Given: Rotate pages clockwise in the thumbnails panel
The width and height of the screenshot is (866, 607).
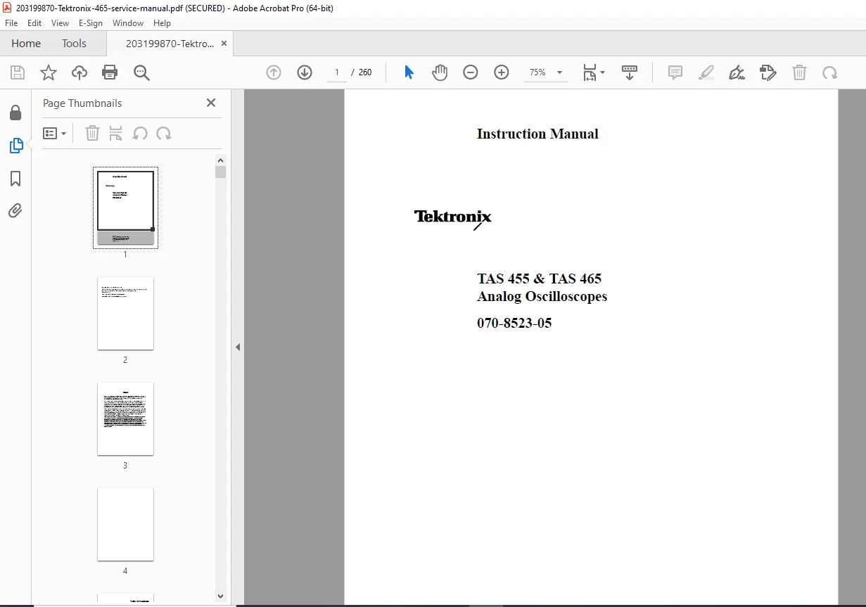Looking at the screenshot, I should (x=164, y=133).
